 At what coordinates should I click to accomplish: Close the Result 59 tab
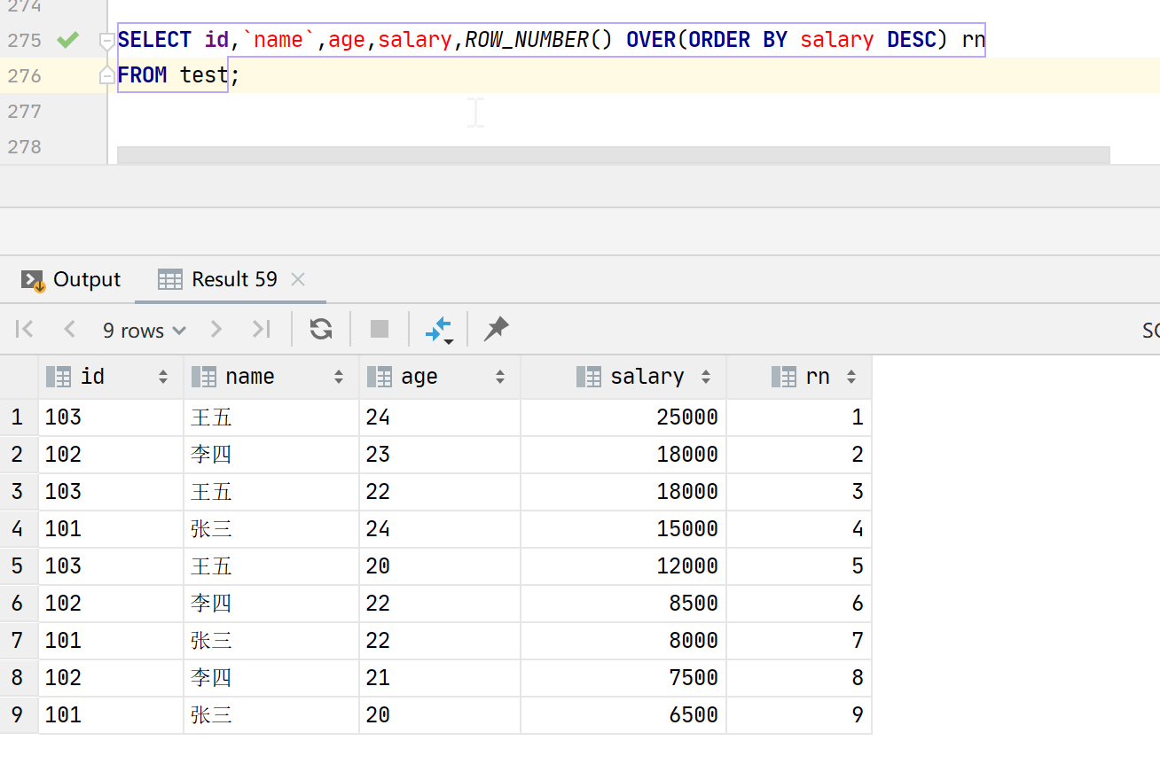click(298, 280)
